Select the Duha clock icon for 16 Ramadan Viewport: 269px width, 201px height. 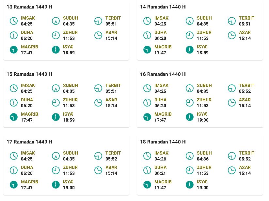point(147,103)
